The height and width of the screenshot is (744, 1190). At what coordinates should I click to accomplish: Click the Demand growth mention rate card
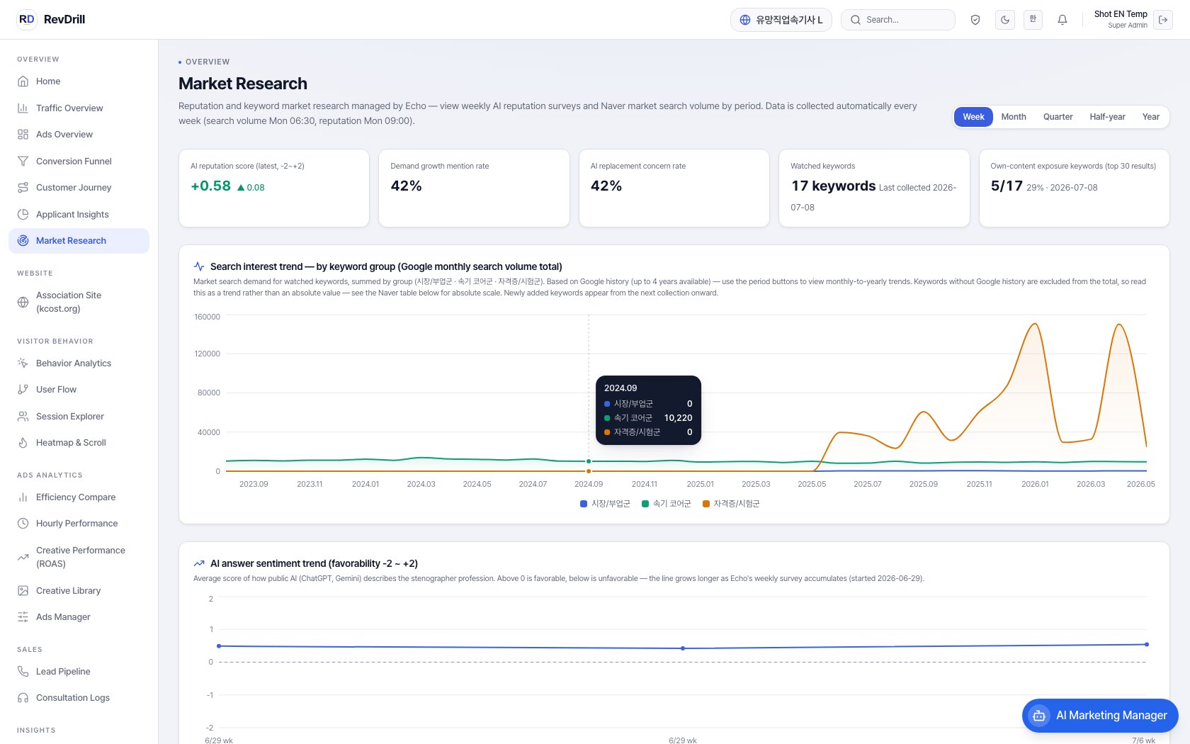tap(474, 188)
